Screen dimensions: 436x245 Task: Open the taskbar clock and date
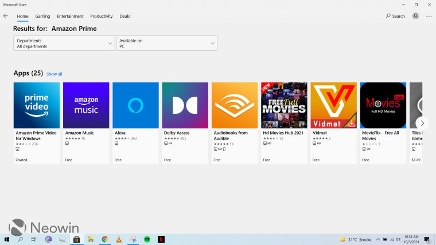[411, 239]
